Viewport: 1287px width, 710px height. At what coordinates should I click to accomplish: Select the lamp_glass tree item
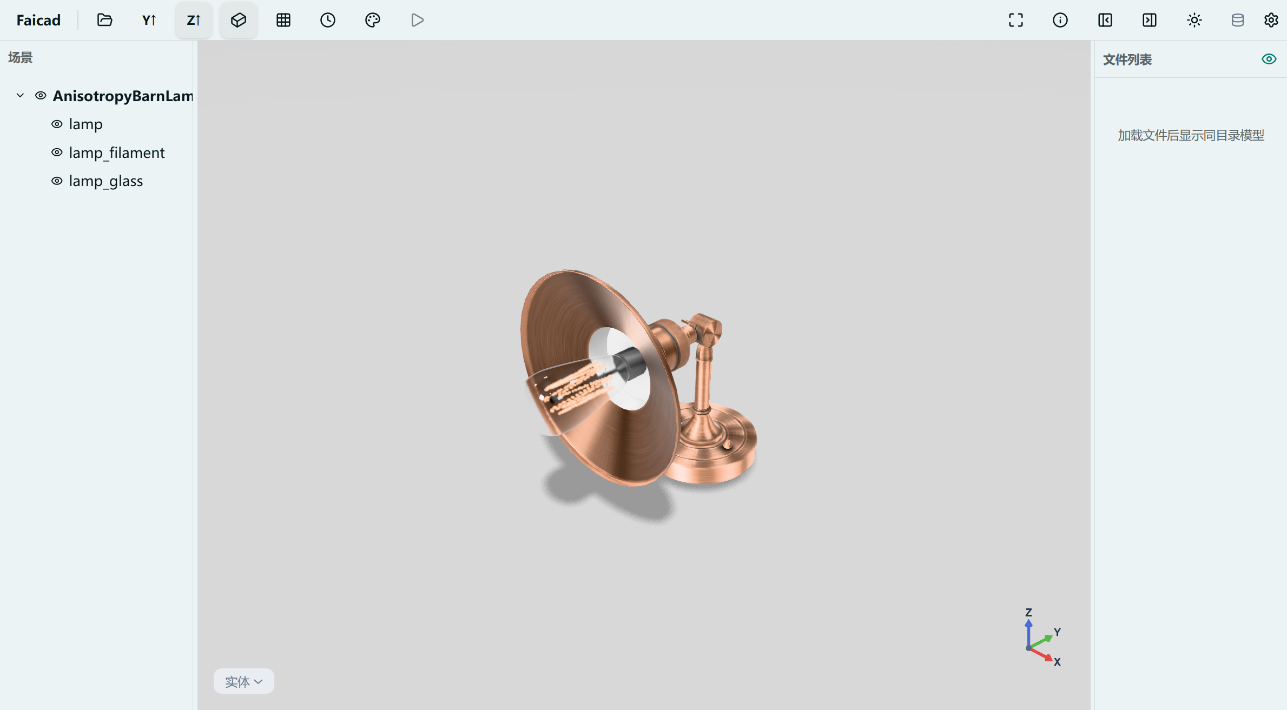(x=106, y=181)
